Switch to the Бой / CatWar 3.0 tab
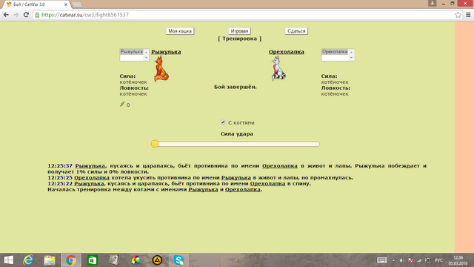Screen dimensions: 474x267 [x=37, y=4]
